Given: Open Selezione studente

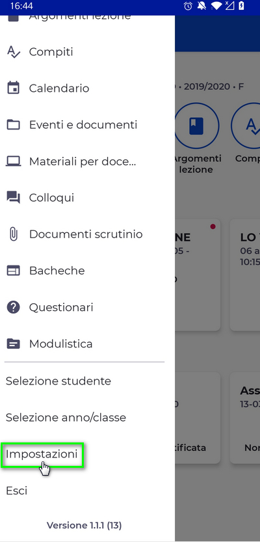Looking at the screenshot, I should [58, 381].
